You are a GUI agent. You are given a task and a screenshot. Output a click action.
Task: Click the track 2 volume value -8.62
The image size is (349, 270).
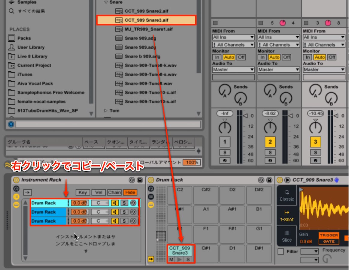coord(270,113)
